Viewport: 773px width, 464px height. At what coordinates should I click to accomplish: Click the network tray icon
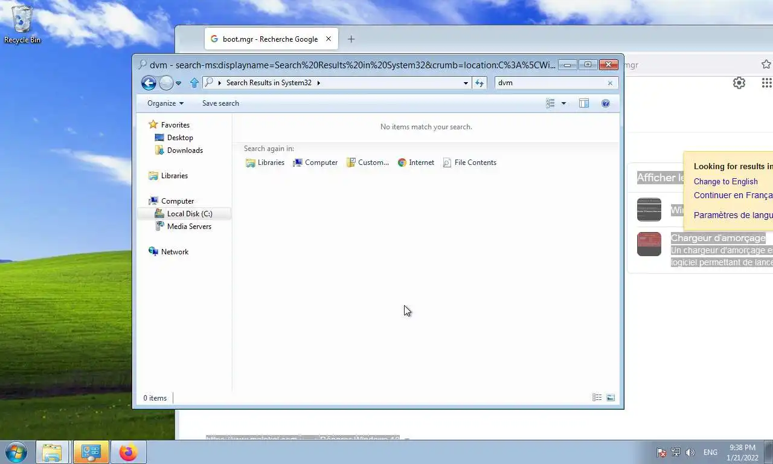click(x=676, y=453)
